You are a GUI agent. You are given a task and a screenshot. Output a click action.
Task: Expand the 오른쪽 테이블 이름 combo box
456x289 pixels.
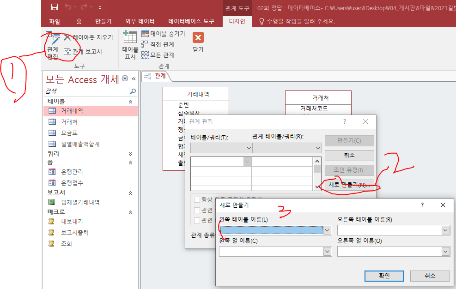pos(445,230)
